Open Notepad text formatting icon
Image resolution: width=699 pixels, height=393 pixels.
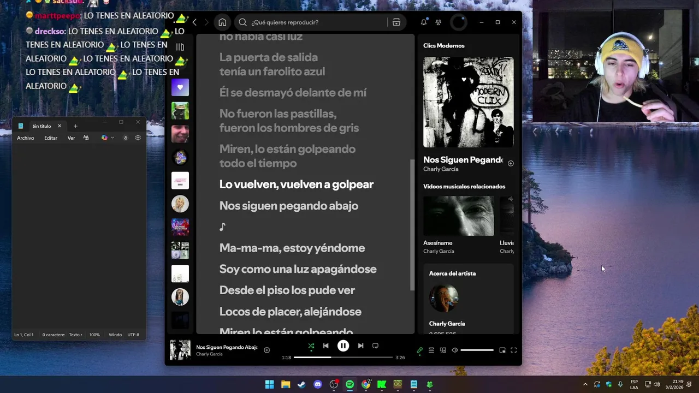pos(86,138)
